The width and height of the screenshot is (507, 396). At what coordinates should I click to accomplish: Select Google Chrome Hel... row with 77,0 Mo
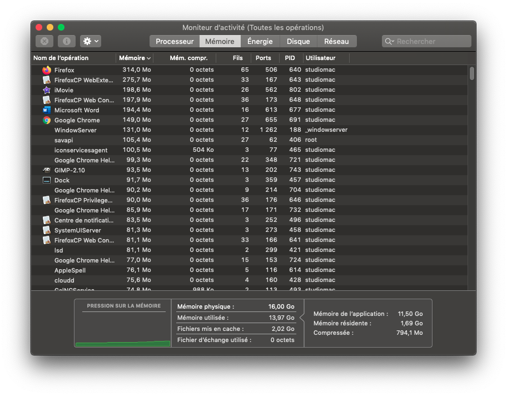(x=249, y=260)
